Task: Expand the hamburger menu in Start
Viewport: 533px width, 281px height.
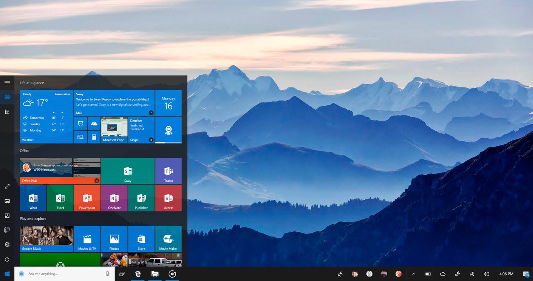Action: 7,82
